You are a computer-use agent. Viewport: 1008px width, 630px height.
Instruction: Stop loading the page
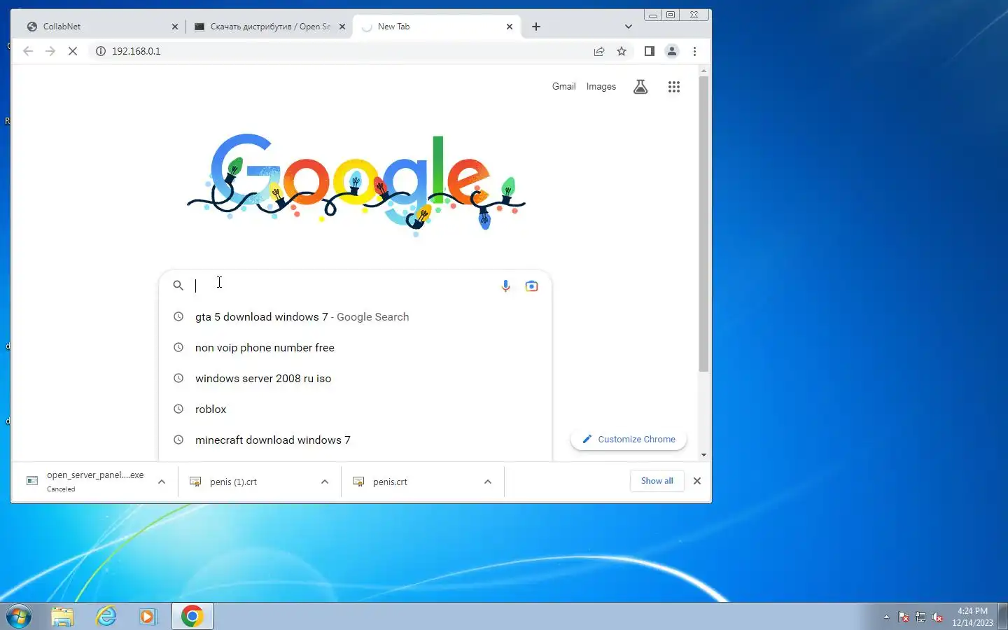(73, 51)
